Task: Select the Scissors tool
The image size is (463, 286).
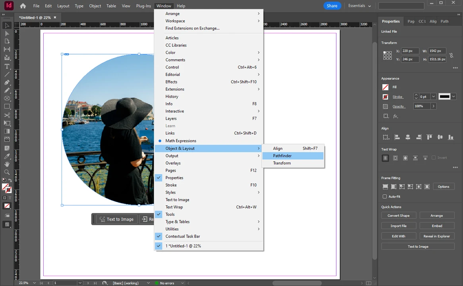Action: tap(7, 115)
